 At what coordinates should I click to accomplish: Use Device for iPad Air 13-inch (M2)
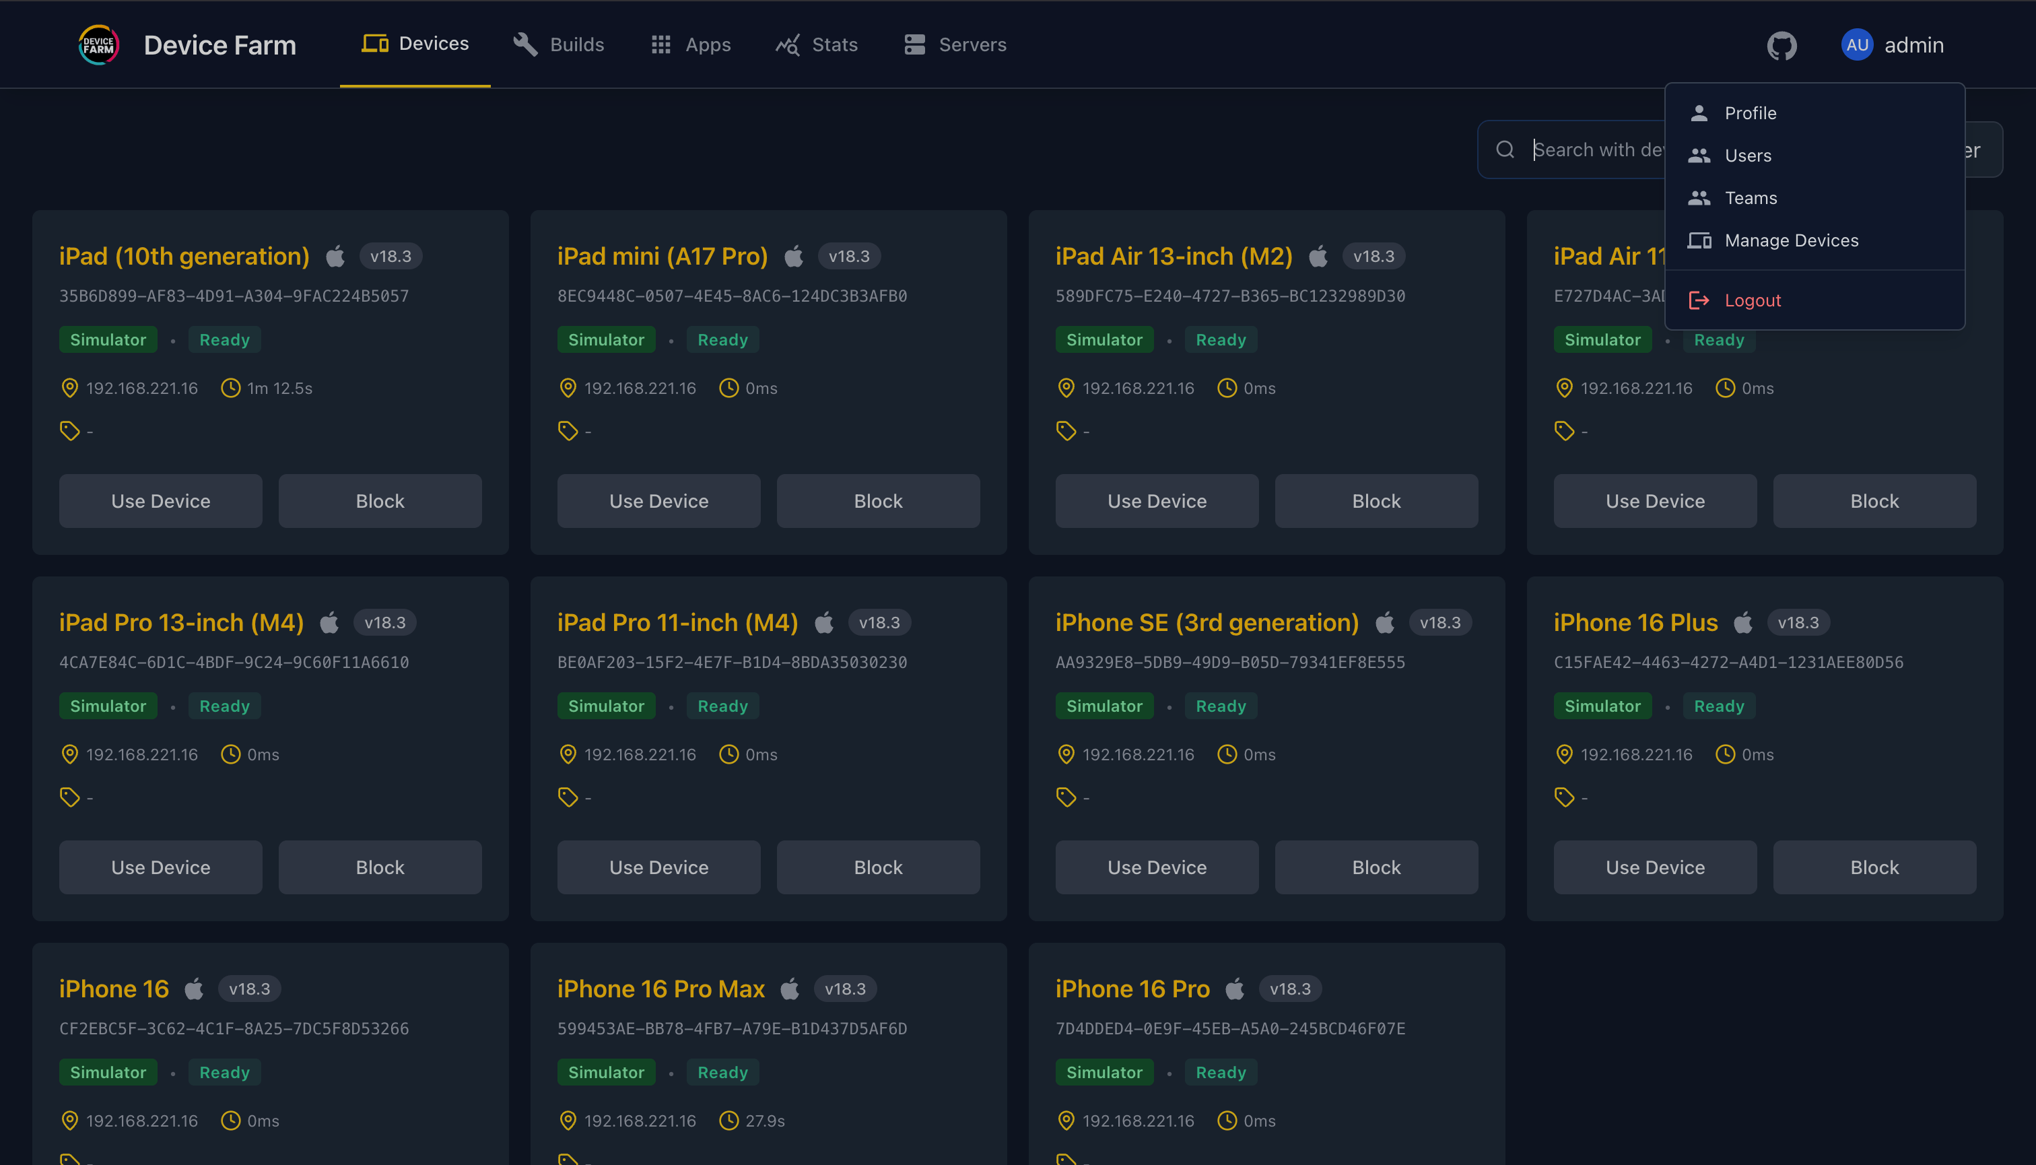(x=1156, y=501)
